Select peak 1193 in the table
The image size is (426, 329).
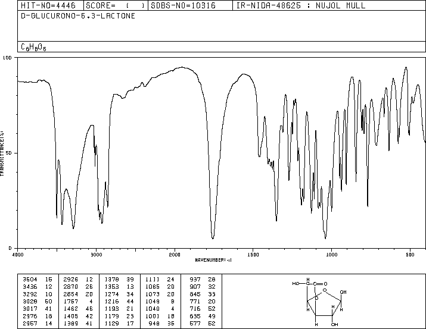pos(111,309)
